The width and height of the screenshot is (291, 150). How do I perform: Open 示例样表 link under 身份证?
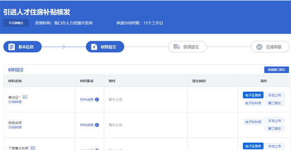15,102
